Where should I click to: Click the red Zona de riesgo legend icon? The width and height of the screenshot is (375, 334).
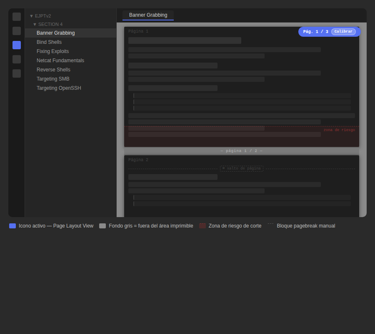point(202,225)
